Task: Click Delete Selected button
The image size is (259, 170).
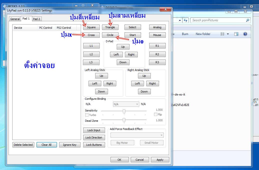Action: [x=23, y=145]
